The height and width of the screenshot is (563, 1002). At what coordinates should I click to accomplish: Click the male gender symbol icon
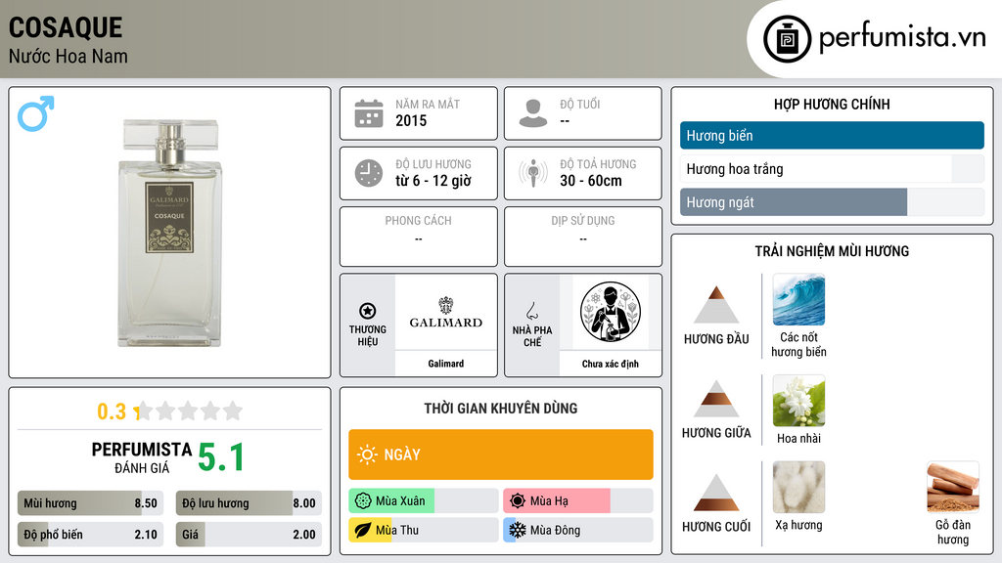36,113
